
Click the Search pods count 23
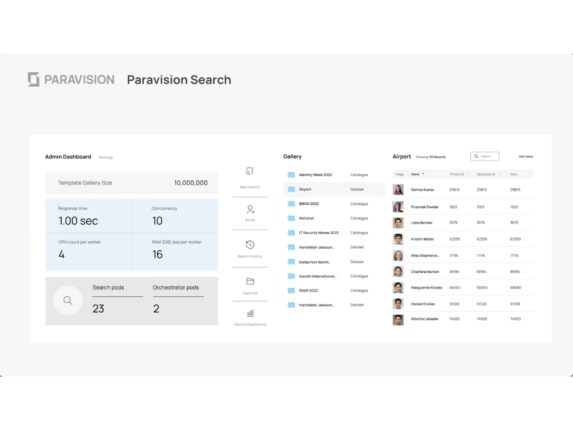coord(98,309)
